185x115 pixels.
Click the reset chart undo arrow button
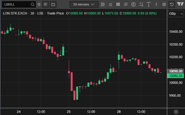[x=172, y=4]
